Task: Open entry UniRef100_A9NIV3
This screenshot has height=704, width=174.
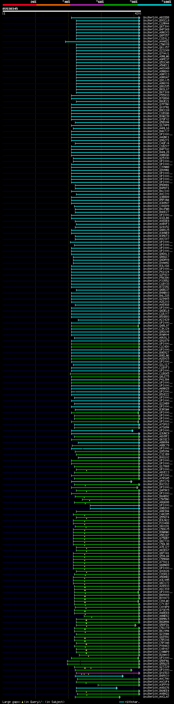Action: click(x=156, y=33)
